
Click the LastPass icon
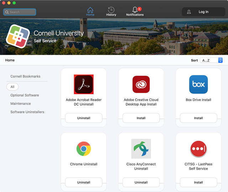198,149
